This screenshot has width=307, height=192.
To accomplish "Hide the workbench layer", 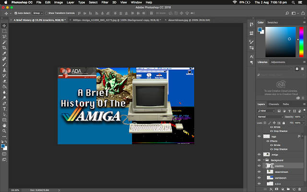I will tap(259, 178).
